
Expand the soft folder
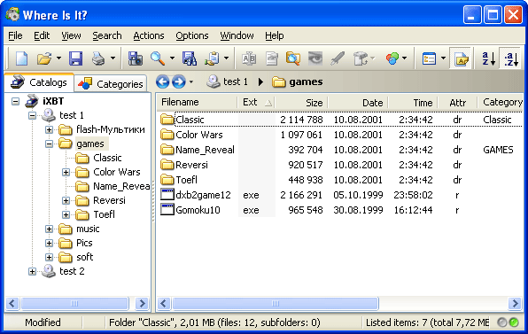(x=49, y=257)
